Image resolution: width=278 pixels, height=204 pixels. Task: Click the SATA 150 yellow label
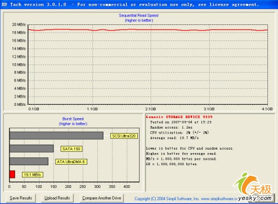71,149
